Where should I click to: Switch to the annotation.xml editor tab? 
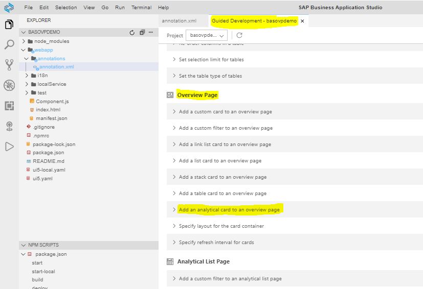click(179, 21)
